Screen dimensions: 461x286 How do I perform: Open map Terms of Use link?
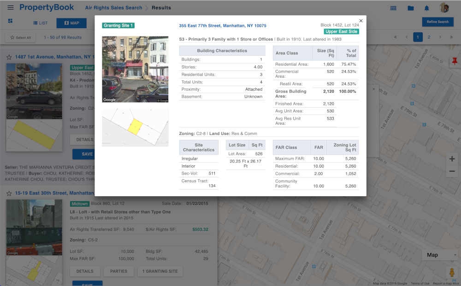tap(420, 283)
